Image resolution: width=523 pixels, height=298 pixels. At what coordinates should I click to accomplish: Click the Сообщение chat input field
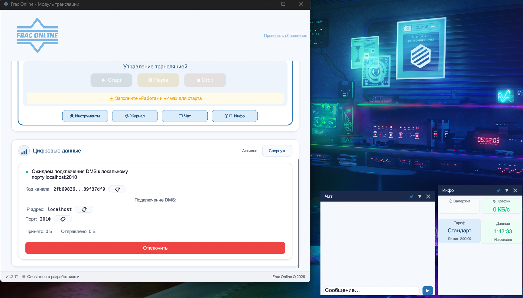(371, 290)
